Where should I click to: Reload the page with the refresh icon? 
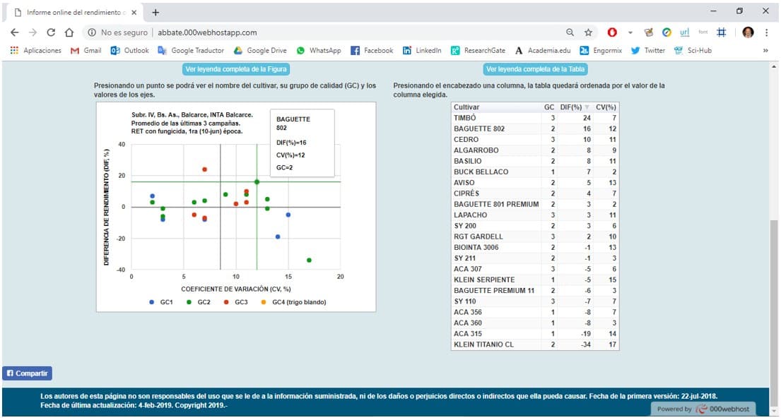(51, 32)
